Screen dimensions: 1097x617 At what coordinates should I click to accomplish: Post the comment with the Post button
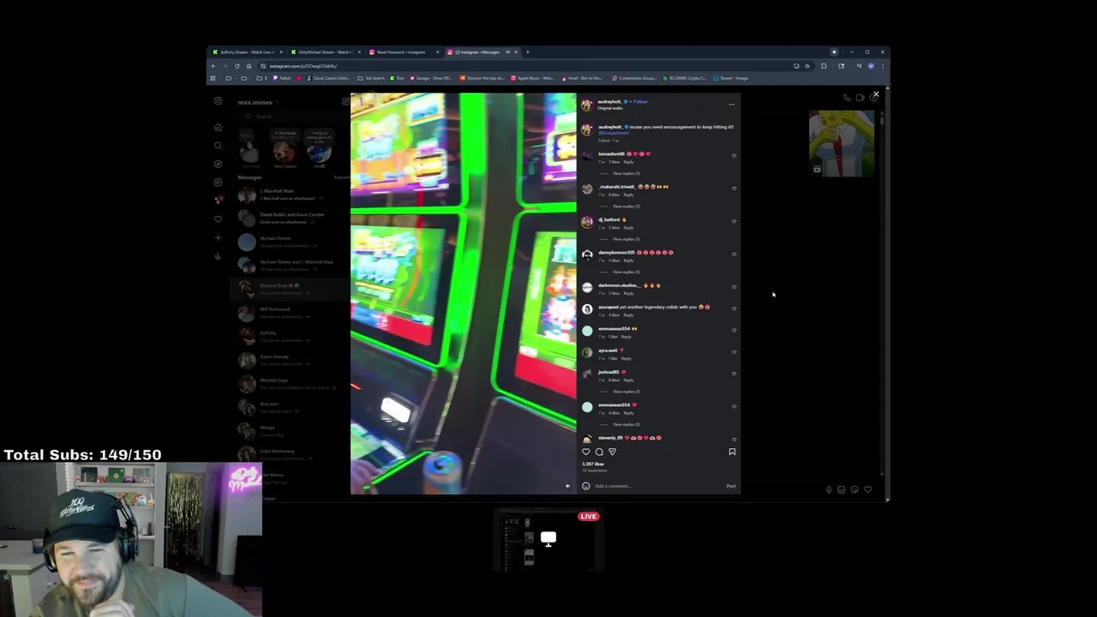click(731, 486)
